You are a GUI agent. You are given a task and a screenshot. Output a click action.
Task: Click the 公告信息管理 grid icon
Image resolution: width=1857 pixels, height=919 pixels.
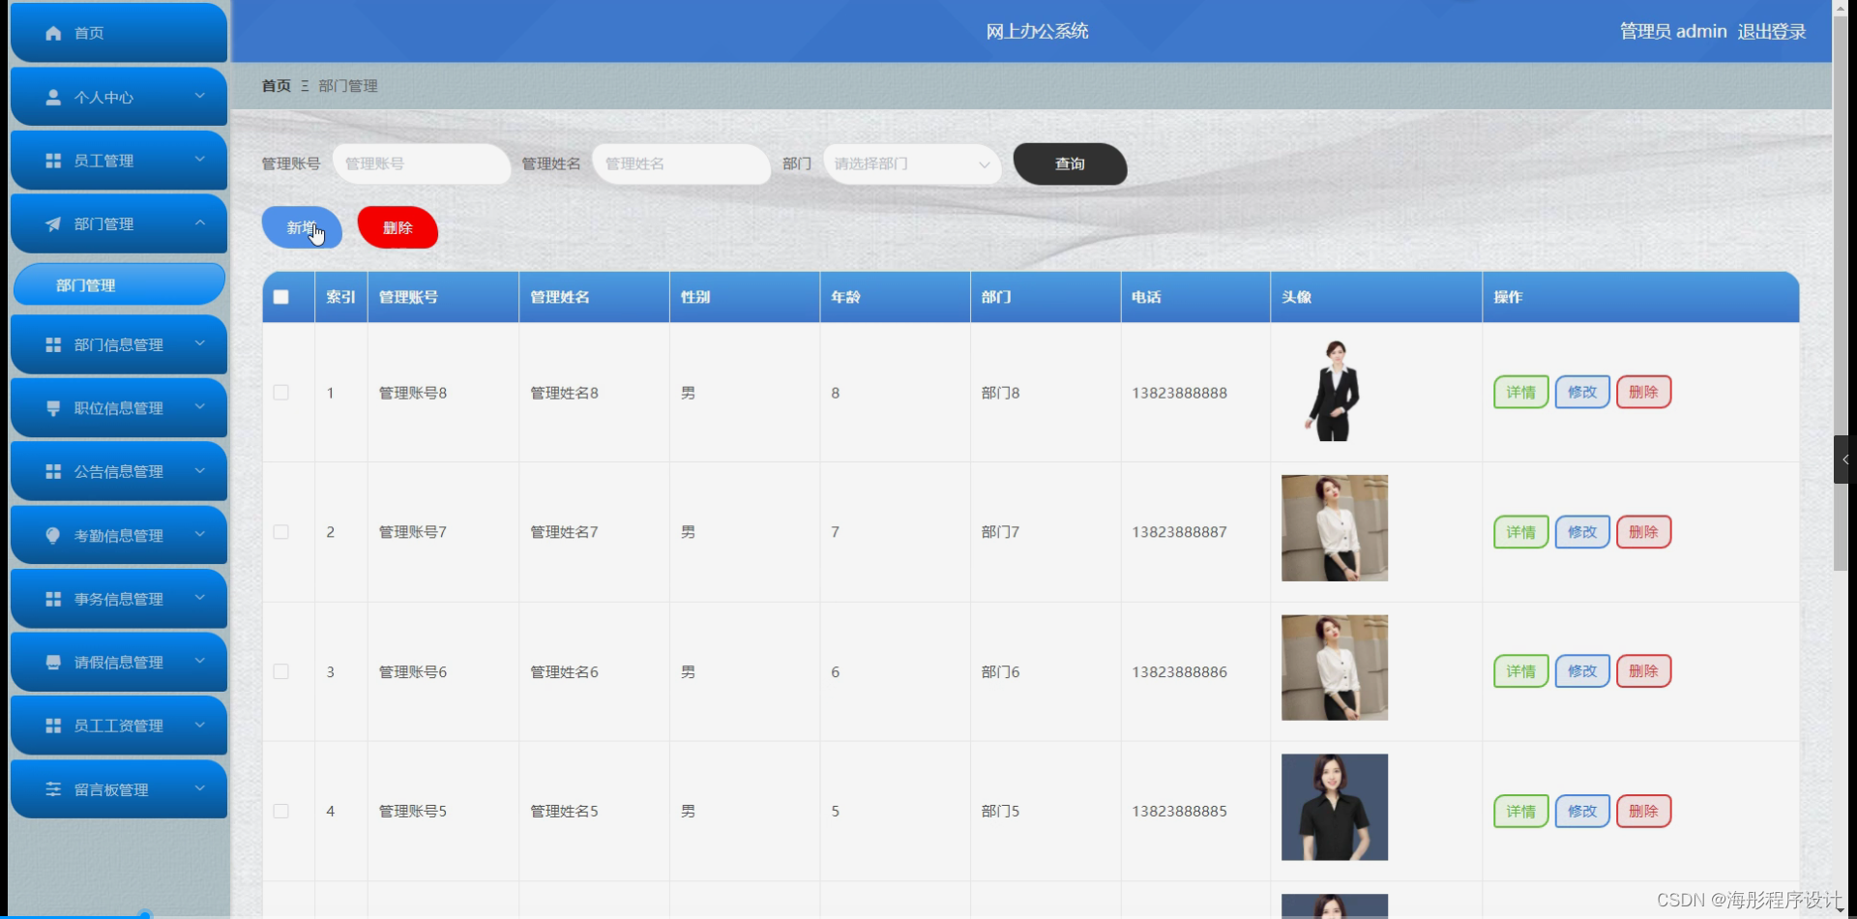pyautogui.click(x=52, y=471)
